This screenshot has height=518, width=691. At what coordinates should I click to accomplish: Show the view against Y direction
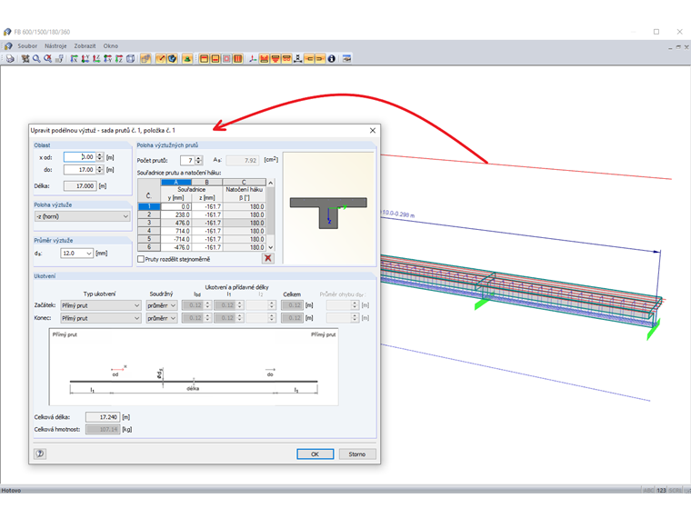click(107, 58)
